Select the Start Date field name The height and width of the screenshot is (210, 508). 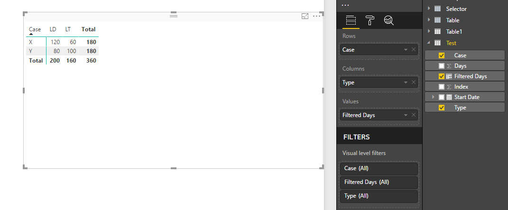(x=467, y=97)
